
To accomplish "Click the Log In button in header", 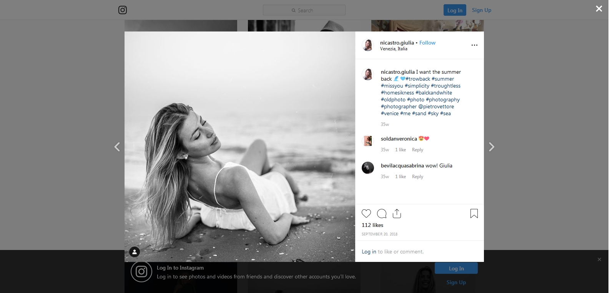I will pyautogui.click(x=455, y=10).
